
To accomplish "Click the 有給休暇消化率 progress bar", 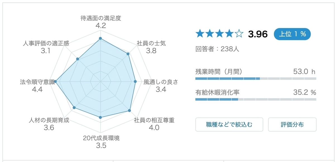I will click(256, 99).
